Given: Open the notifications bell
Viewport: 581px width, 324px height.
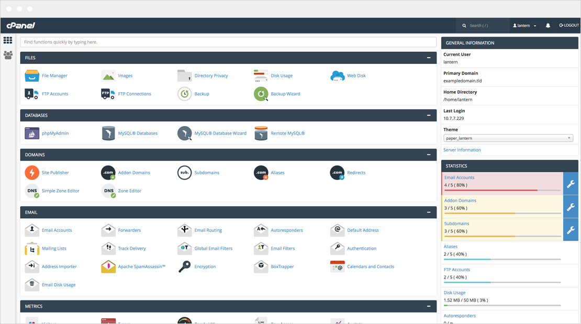Looking at the screenshot, I should click(x=548, y=25).
